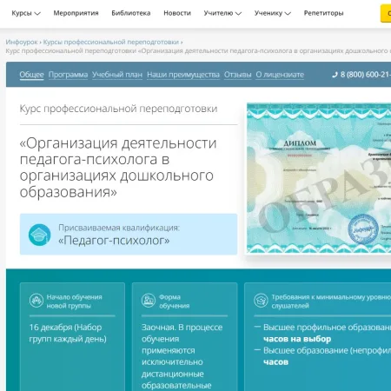Expand the Учителю dropdown chevron
Viewport: 391px width, 391px height.
click(x=238, y=13)
